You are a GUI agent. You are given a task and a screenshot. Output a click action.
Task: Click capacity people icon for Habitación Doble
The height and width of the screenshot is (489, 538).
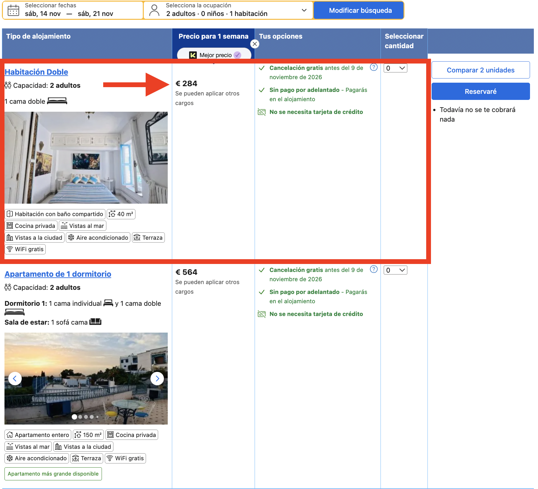pyautogui.click(x=8, y=85)
